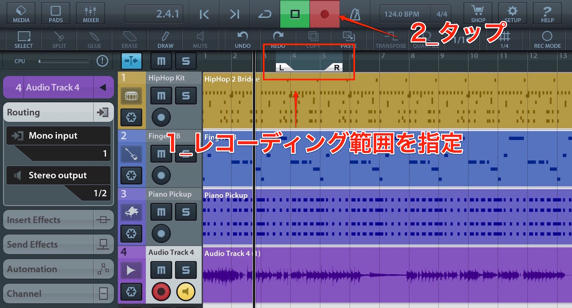Select the HipHop 2 Bridge clip
The image size is (572, 308).
(387, 100)
